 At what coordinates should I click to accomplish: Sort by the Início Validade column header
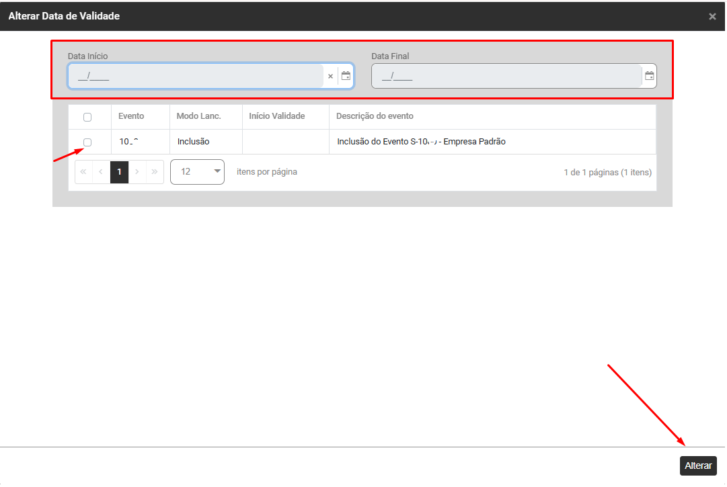point(277,116)
